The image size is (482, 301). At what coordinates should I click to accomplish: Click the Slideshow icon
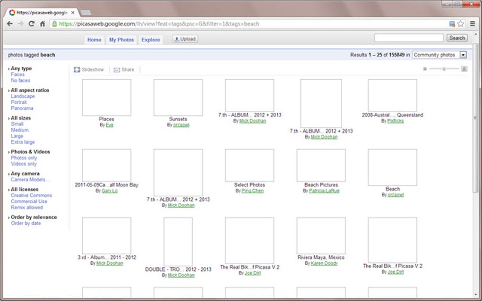(x=77, y=69)
